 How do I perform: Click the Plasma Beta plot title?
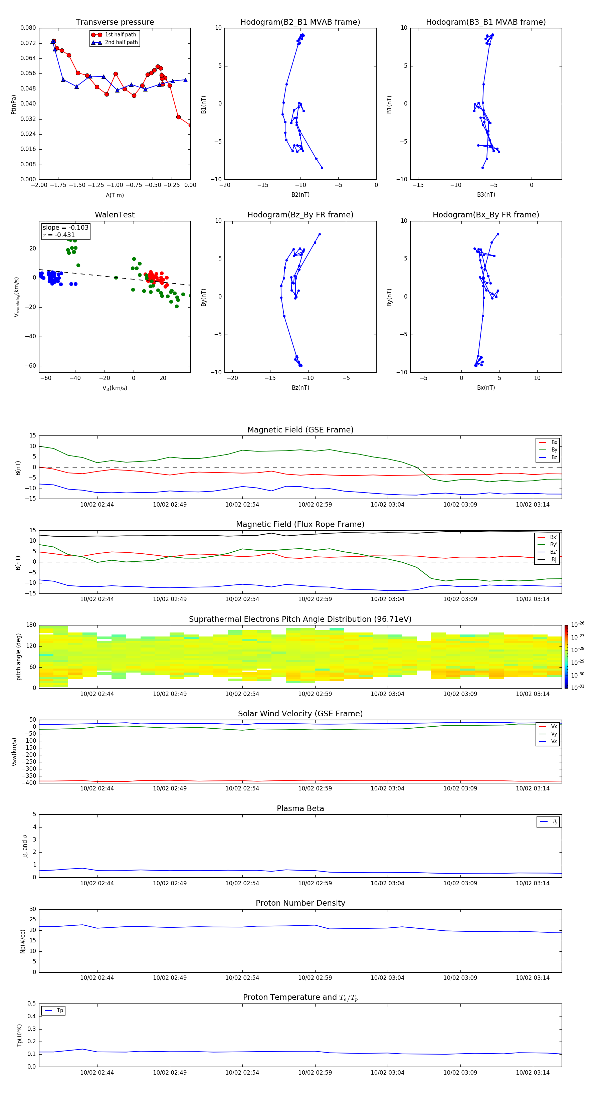coord(300,808)
